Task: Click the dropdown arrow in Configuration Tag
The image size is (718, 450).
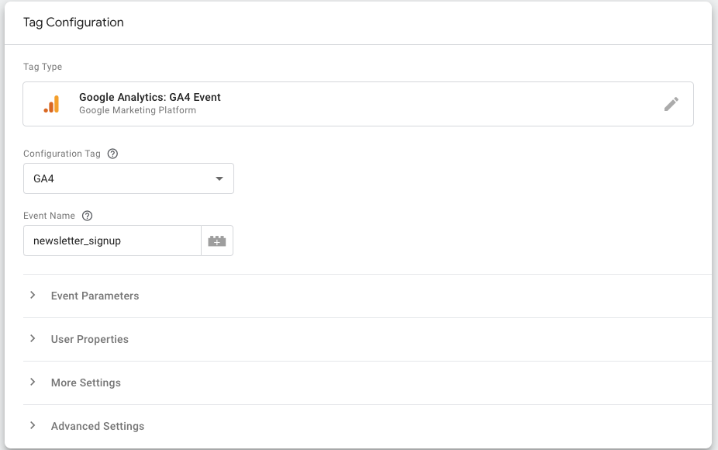Action: 219,179
